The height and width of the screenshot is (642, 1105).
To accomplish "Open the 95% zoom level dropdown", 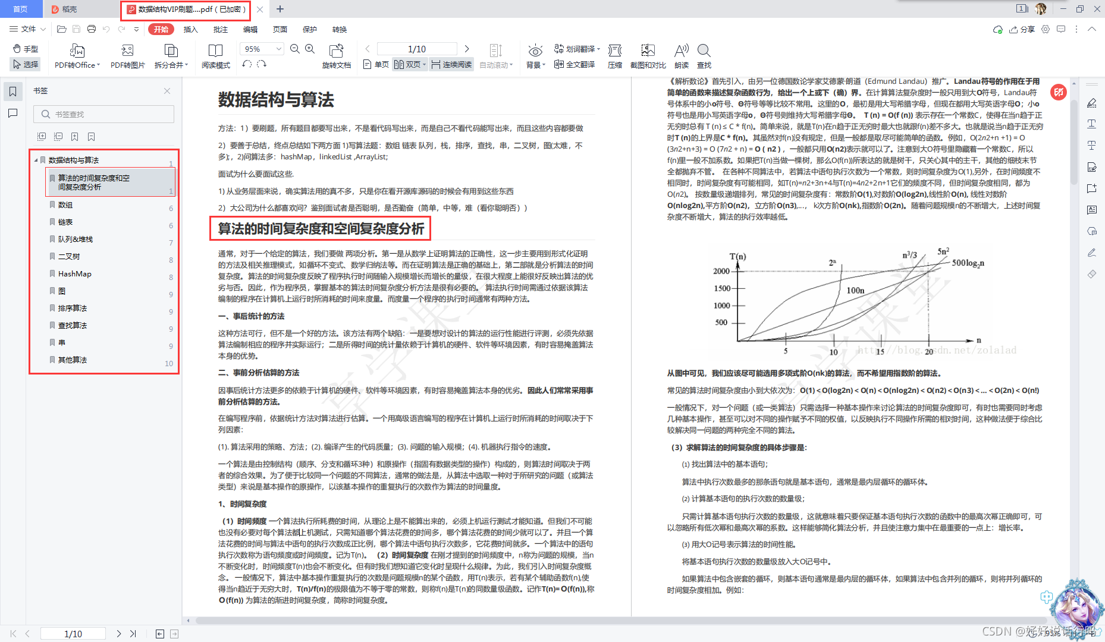I will click(261, 49).
